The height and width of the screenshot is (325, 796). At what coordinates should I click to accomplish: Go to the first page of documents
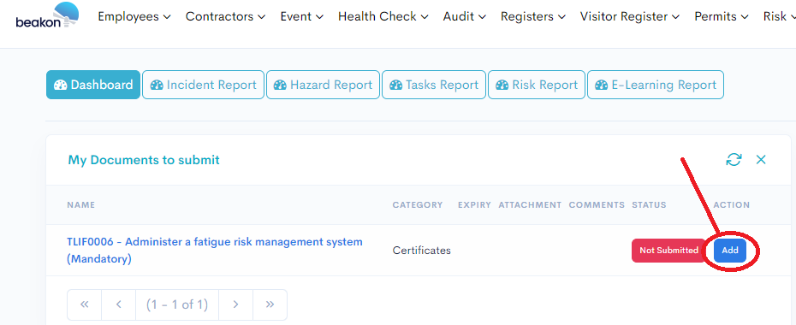(84, 304)
